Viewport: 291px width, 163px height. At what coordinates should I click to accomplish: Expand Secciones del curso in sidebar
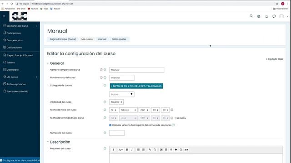[x=20, y=26]
